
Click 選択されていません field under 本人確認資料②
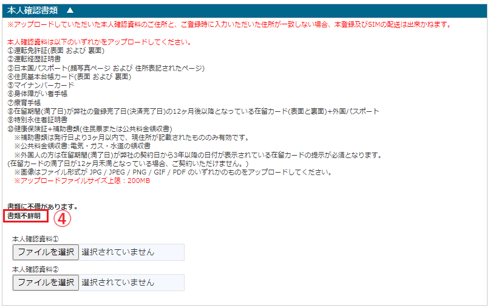click(x=131, y=282)
